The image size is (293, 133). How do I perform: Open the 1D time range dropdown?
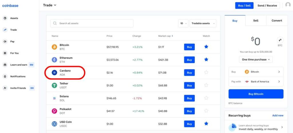183,24
